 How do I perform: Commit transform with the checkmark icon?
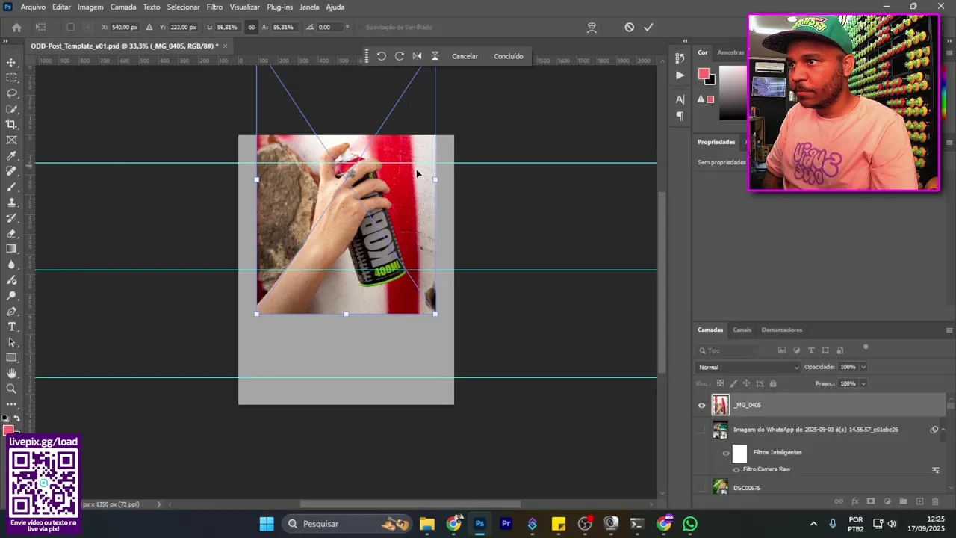point(648,28)
